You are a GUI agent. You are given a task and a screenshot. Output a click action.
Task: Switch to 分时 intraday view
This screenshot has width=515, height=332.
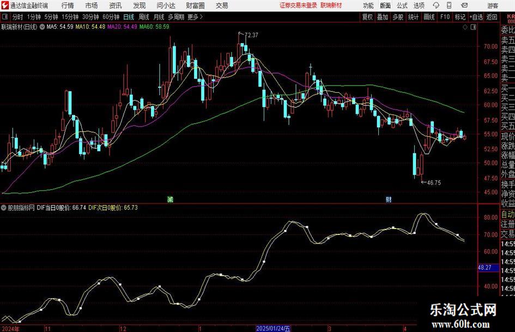[18, 17]
